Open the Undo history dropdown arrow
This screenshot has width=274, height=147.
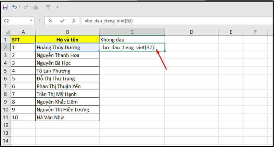pyautogui.click(x=20, y=7)
